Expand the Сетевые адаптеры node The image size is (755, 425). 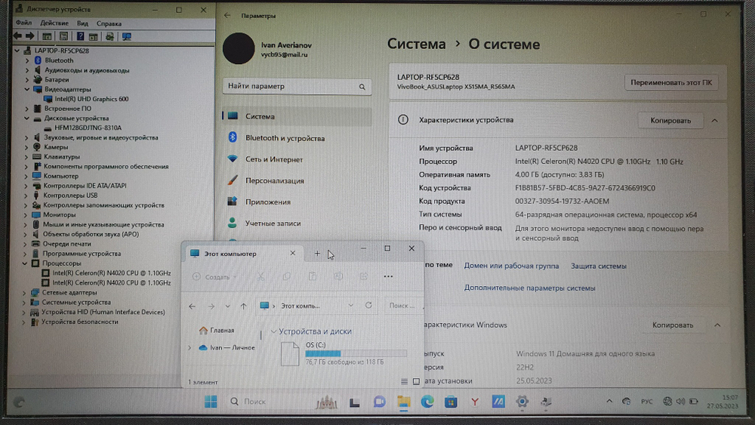coord(24,292)
